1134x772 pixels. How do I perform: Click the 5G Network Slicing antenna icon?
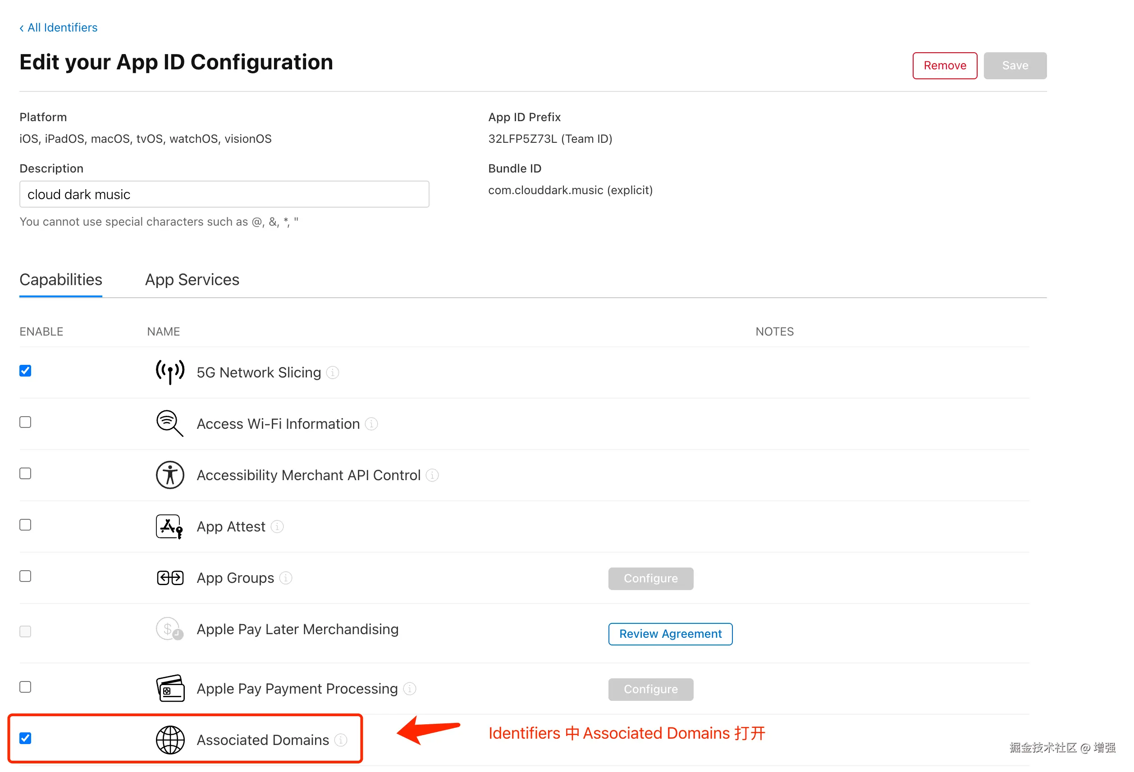click(x=170, y=372)
